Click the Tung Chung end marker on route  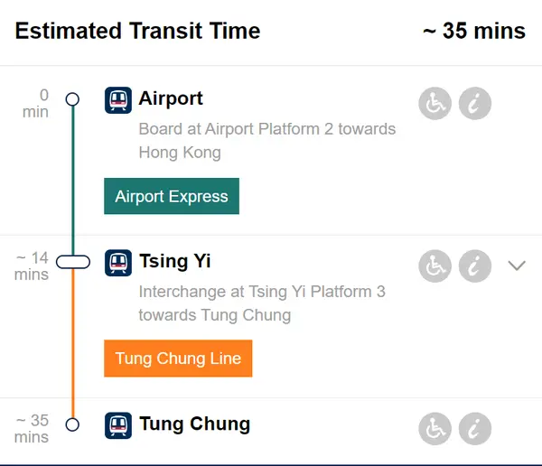73,424
